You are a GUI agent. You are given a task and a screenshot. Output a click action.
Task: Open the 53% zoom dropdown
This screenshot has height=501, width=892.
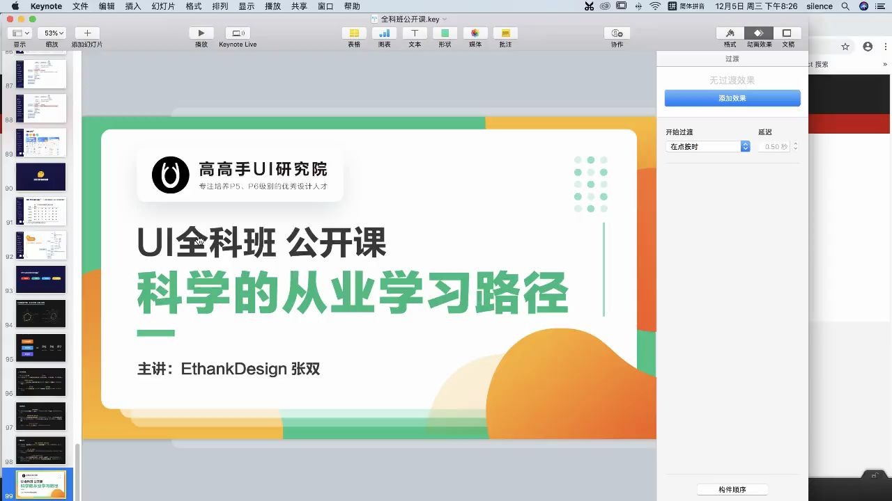52,32
